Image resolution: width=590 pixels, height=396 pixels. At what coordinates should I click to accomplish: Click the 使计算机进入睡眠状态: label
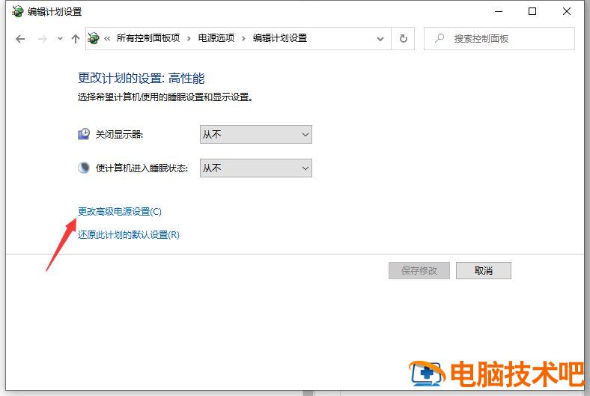pyautogui.click(x=142, y=168)
